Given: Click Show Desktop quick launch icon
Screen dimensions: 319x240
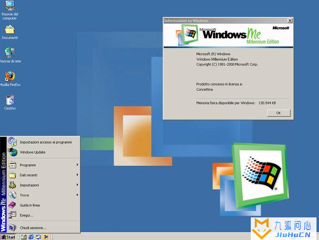Looking at the screenshot, I should click(24, 237).
